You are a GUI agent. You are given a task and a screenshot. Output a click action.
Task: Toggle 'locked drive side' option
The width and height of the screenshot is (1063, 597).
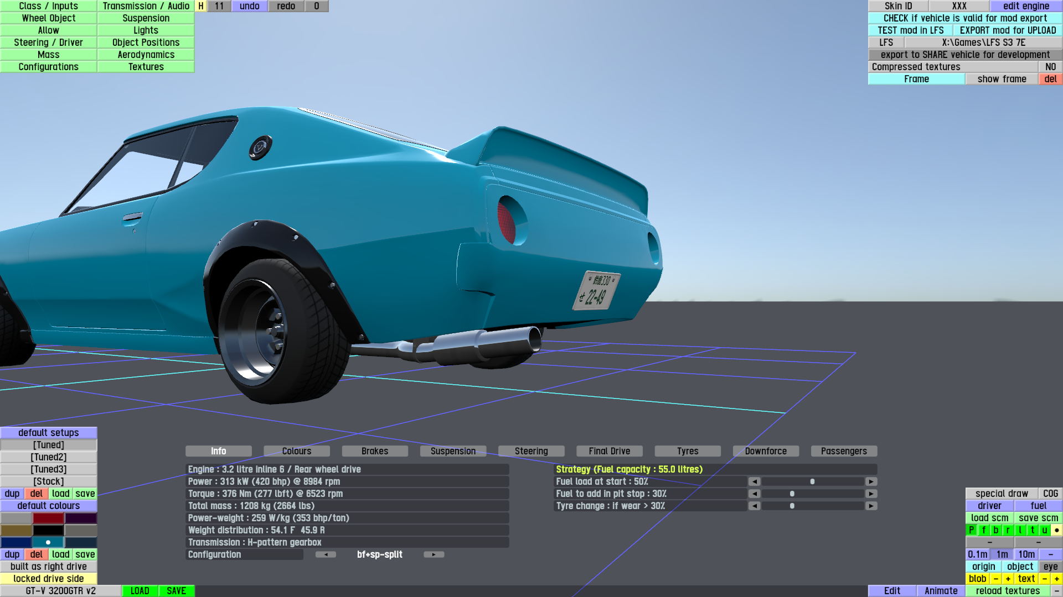tap(49, 579)
